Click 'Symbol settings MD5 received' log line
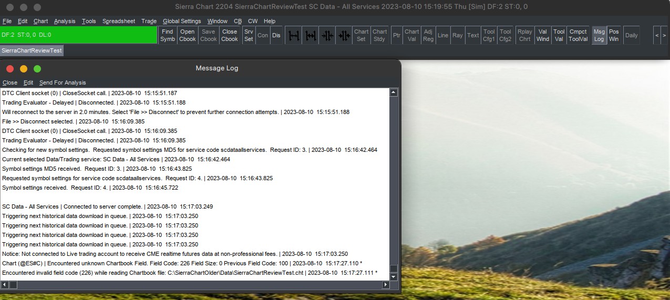Screen dimensions: 670x300 (97, 169)
